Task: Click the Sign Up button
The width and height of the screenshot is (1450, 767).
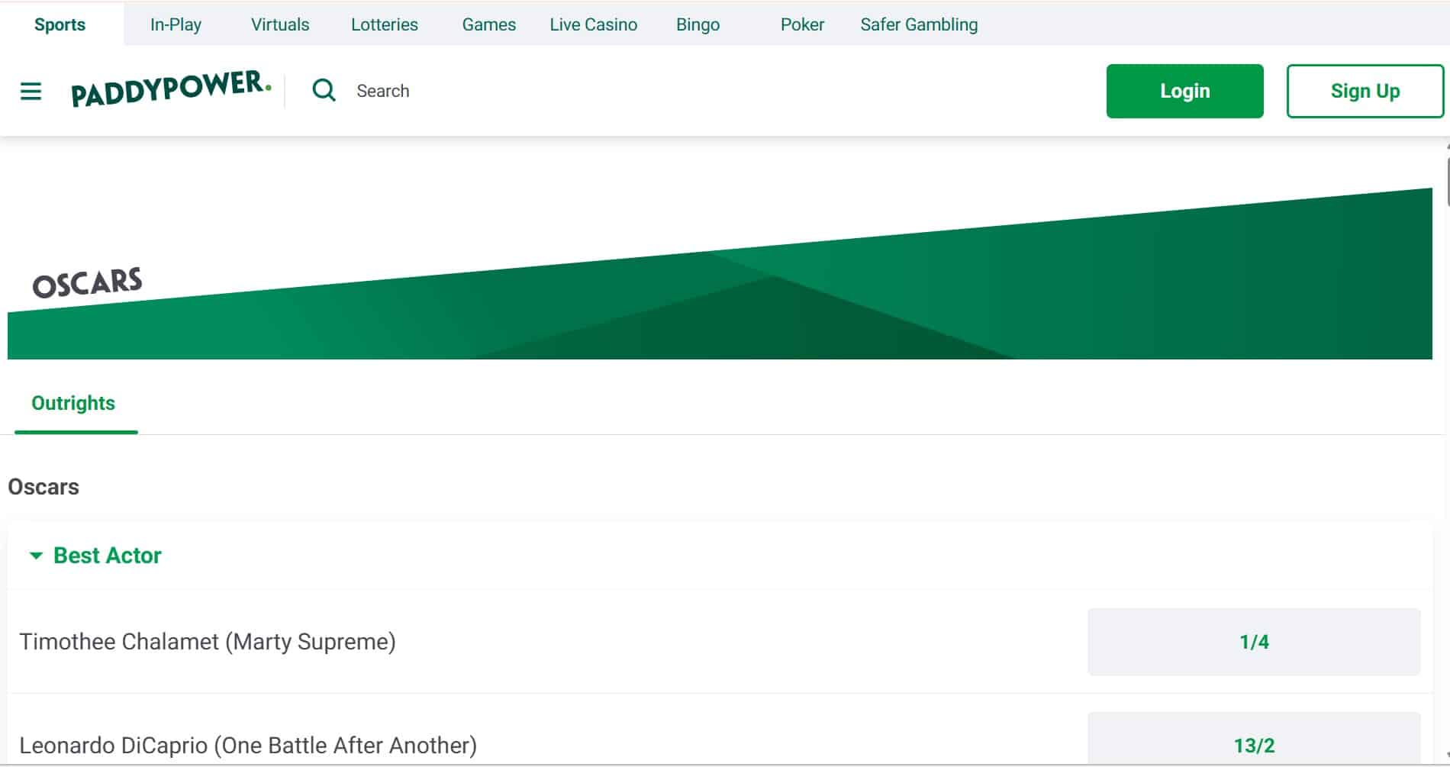Action: click(1365, 91)
